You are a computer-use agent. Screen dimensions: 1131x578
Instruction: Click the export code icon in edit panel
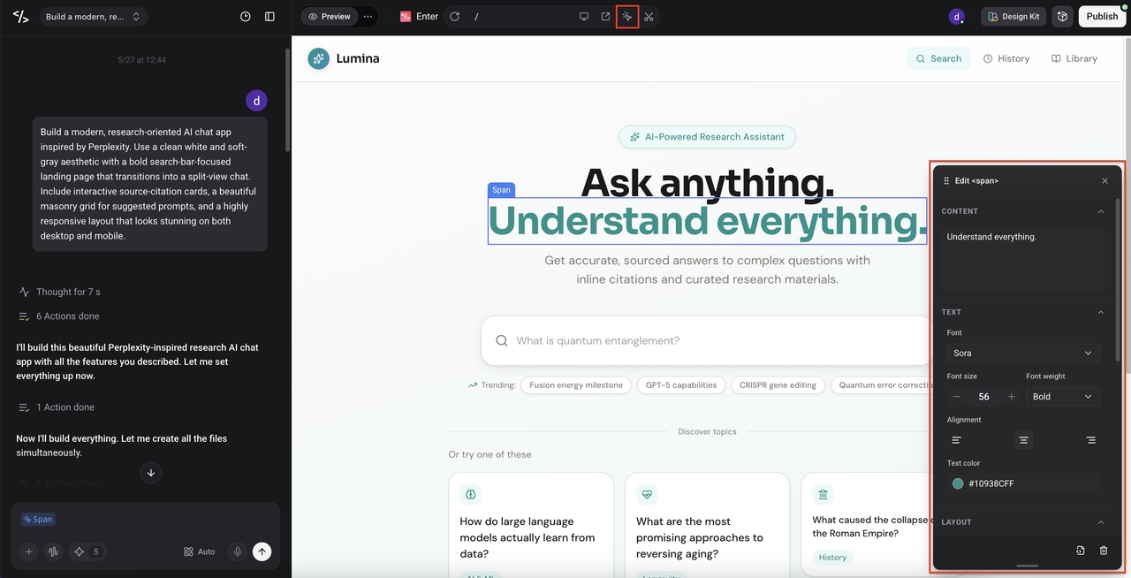1080,551
